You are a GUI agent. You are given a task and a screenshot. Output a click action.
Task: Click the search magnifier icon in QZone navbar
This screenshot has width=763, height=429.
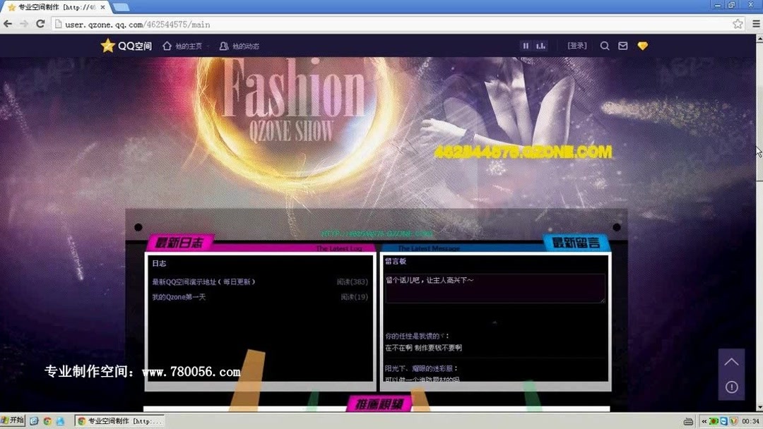(x=605, y=45)
